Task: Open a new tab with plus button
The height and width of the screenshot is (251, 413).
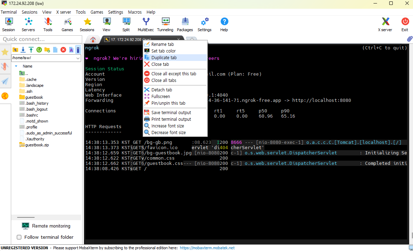Action: 192,39
